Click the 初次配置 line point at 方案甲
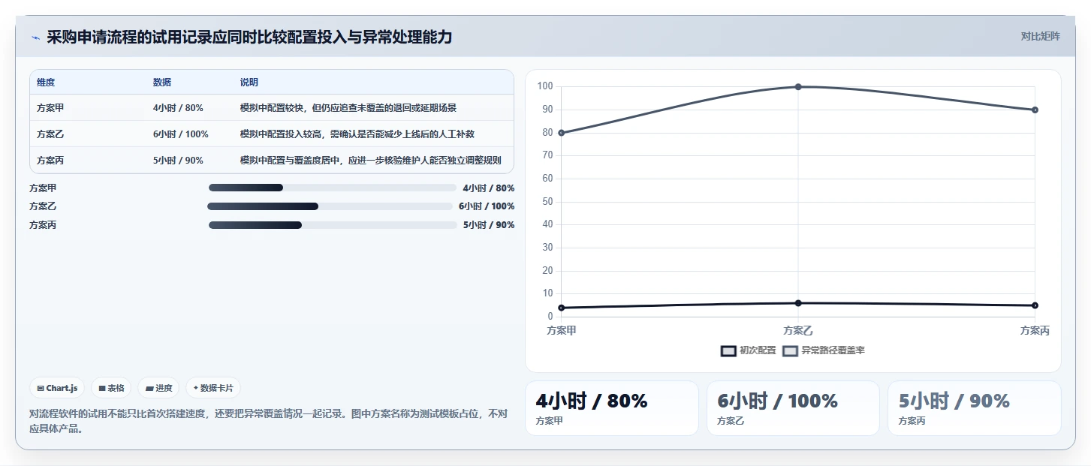The image size is (1091, 466). coord(562,308)
